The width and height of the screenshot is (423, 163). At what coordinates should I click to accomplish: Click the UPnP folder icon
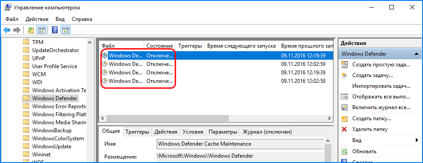(26, 58)
